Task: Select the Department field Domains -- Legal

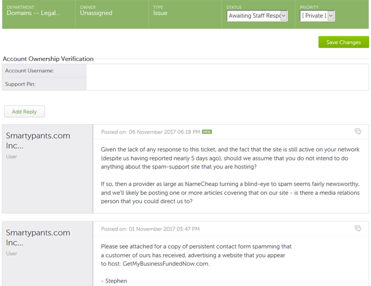Action: click(33, 13)
